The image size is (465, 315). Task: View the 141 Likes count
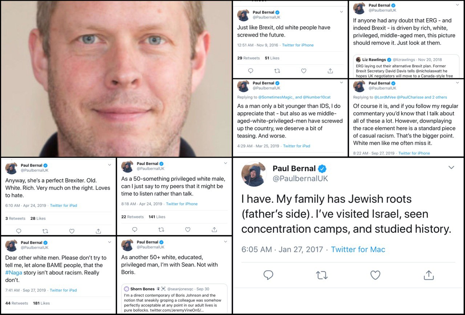(157, 217)
